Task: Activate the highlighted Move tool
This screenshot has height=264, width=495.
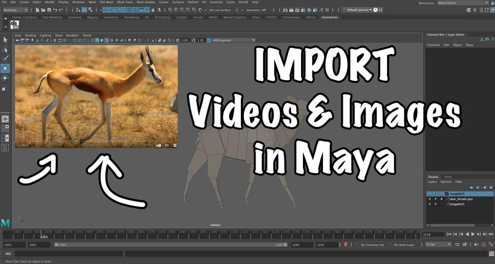Action: tap(5, 68)
